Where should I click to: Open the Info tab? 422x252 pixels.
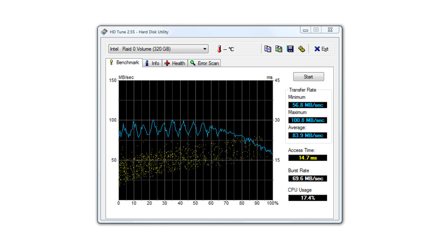(x=152, y=63)
